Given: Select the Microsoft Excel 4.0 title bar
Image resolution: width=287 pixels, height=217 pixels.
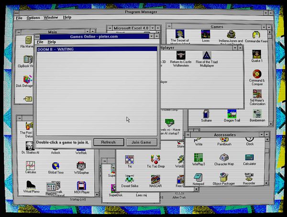Looking at the screenshot, I should click(131, 28).
